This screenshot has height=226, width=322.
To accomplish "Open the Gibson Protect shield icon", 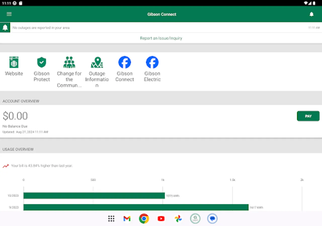I will point(42,62).
